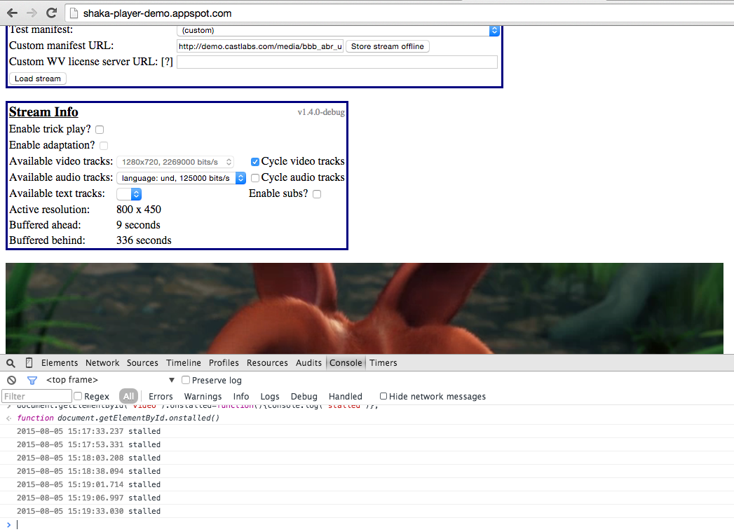This screenshot has height=532, width=734.
Task: Select the Console tab
Action: (346, 362)
